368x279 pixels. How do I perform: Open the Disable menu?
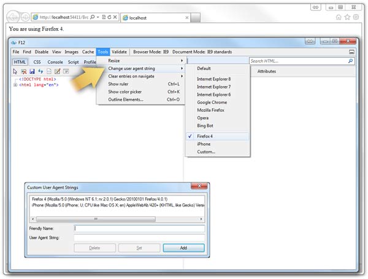click(x=42, y=52)
